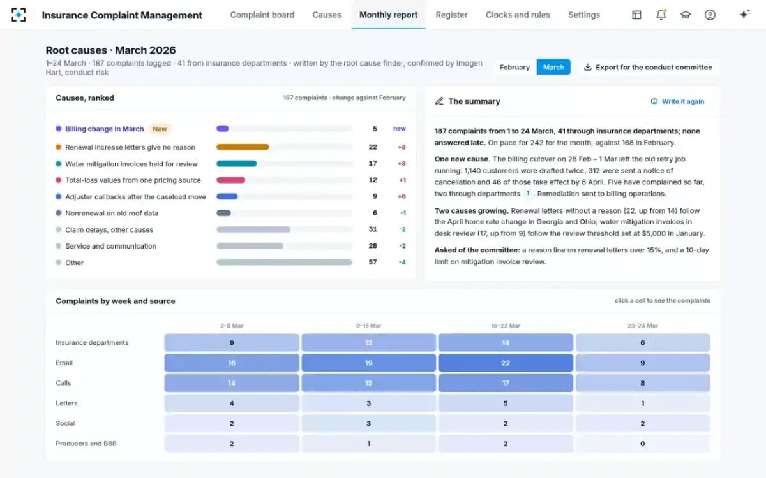Open Clocks and rules tab
This screenshot has width=766, height=478.
pyautogui.click(x=518, y=15)
